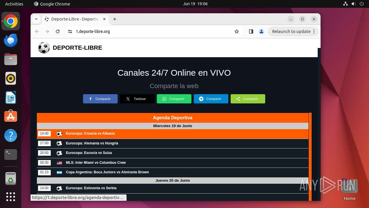
Task: Open the clock and calendar panel
Action: pos(195,4)
